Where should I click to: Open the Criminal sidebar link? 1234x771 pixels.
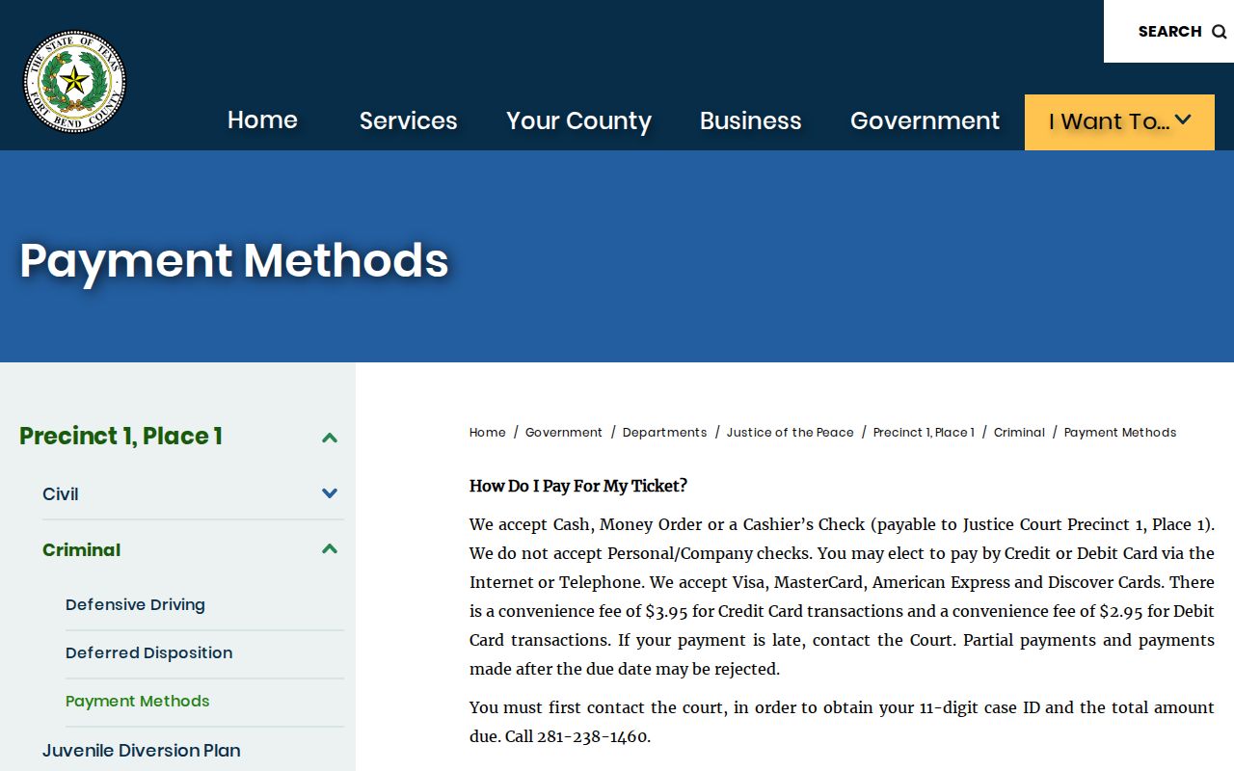click(x=81, y=550)
